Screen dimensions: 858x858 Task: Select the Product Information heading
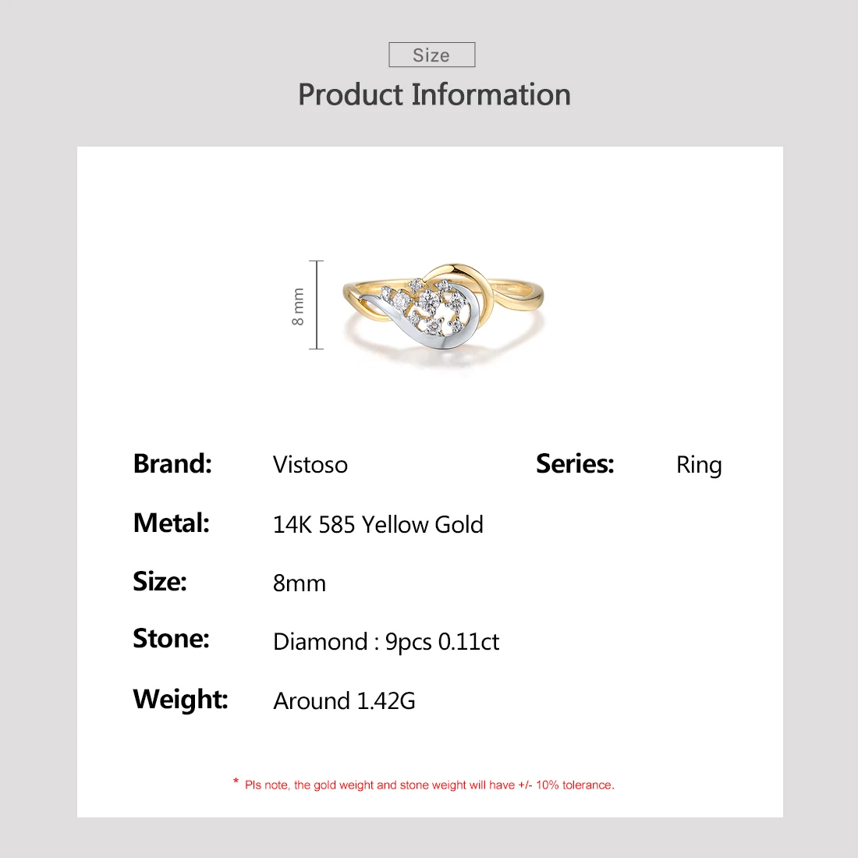click(x=434, y=94)
